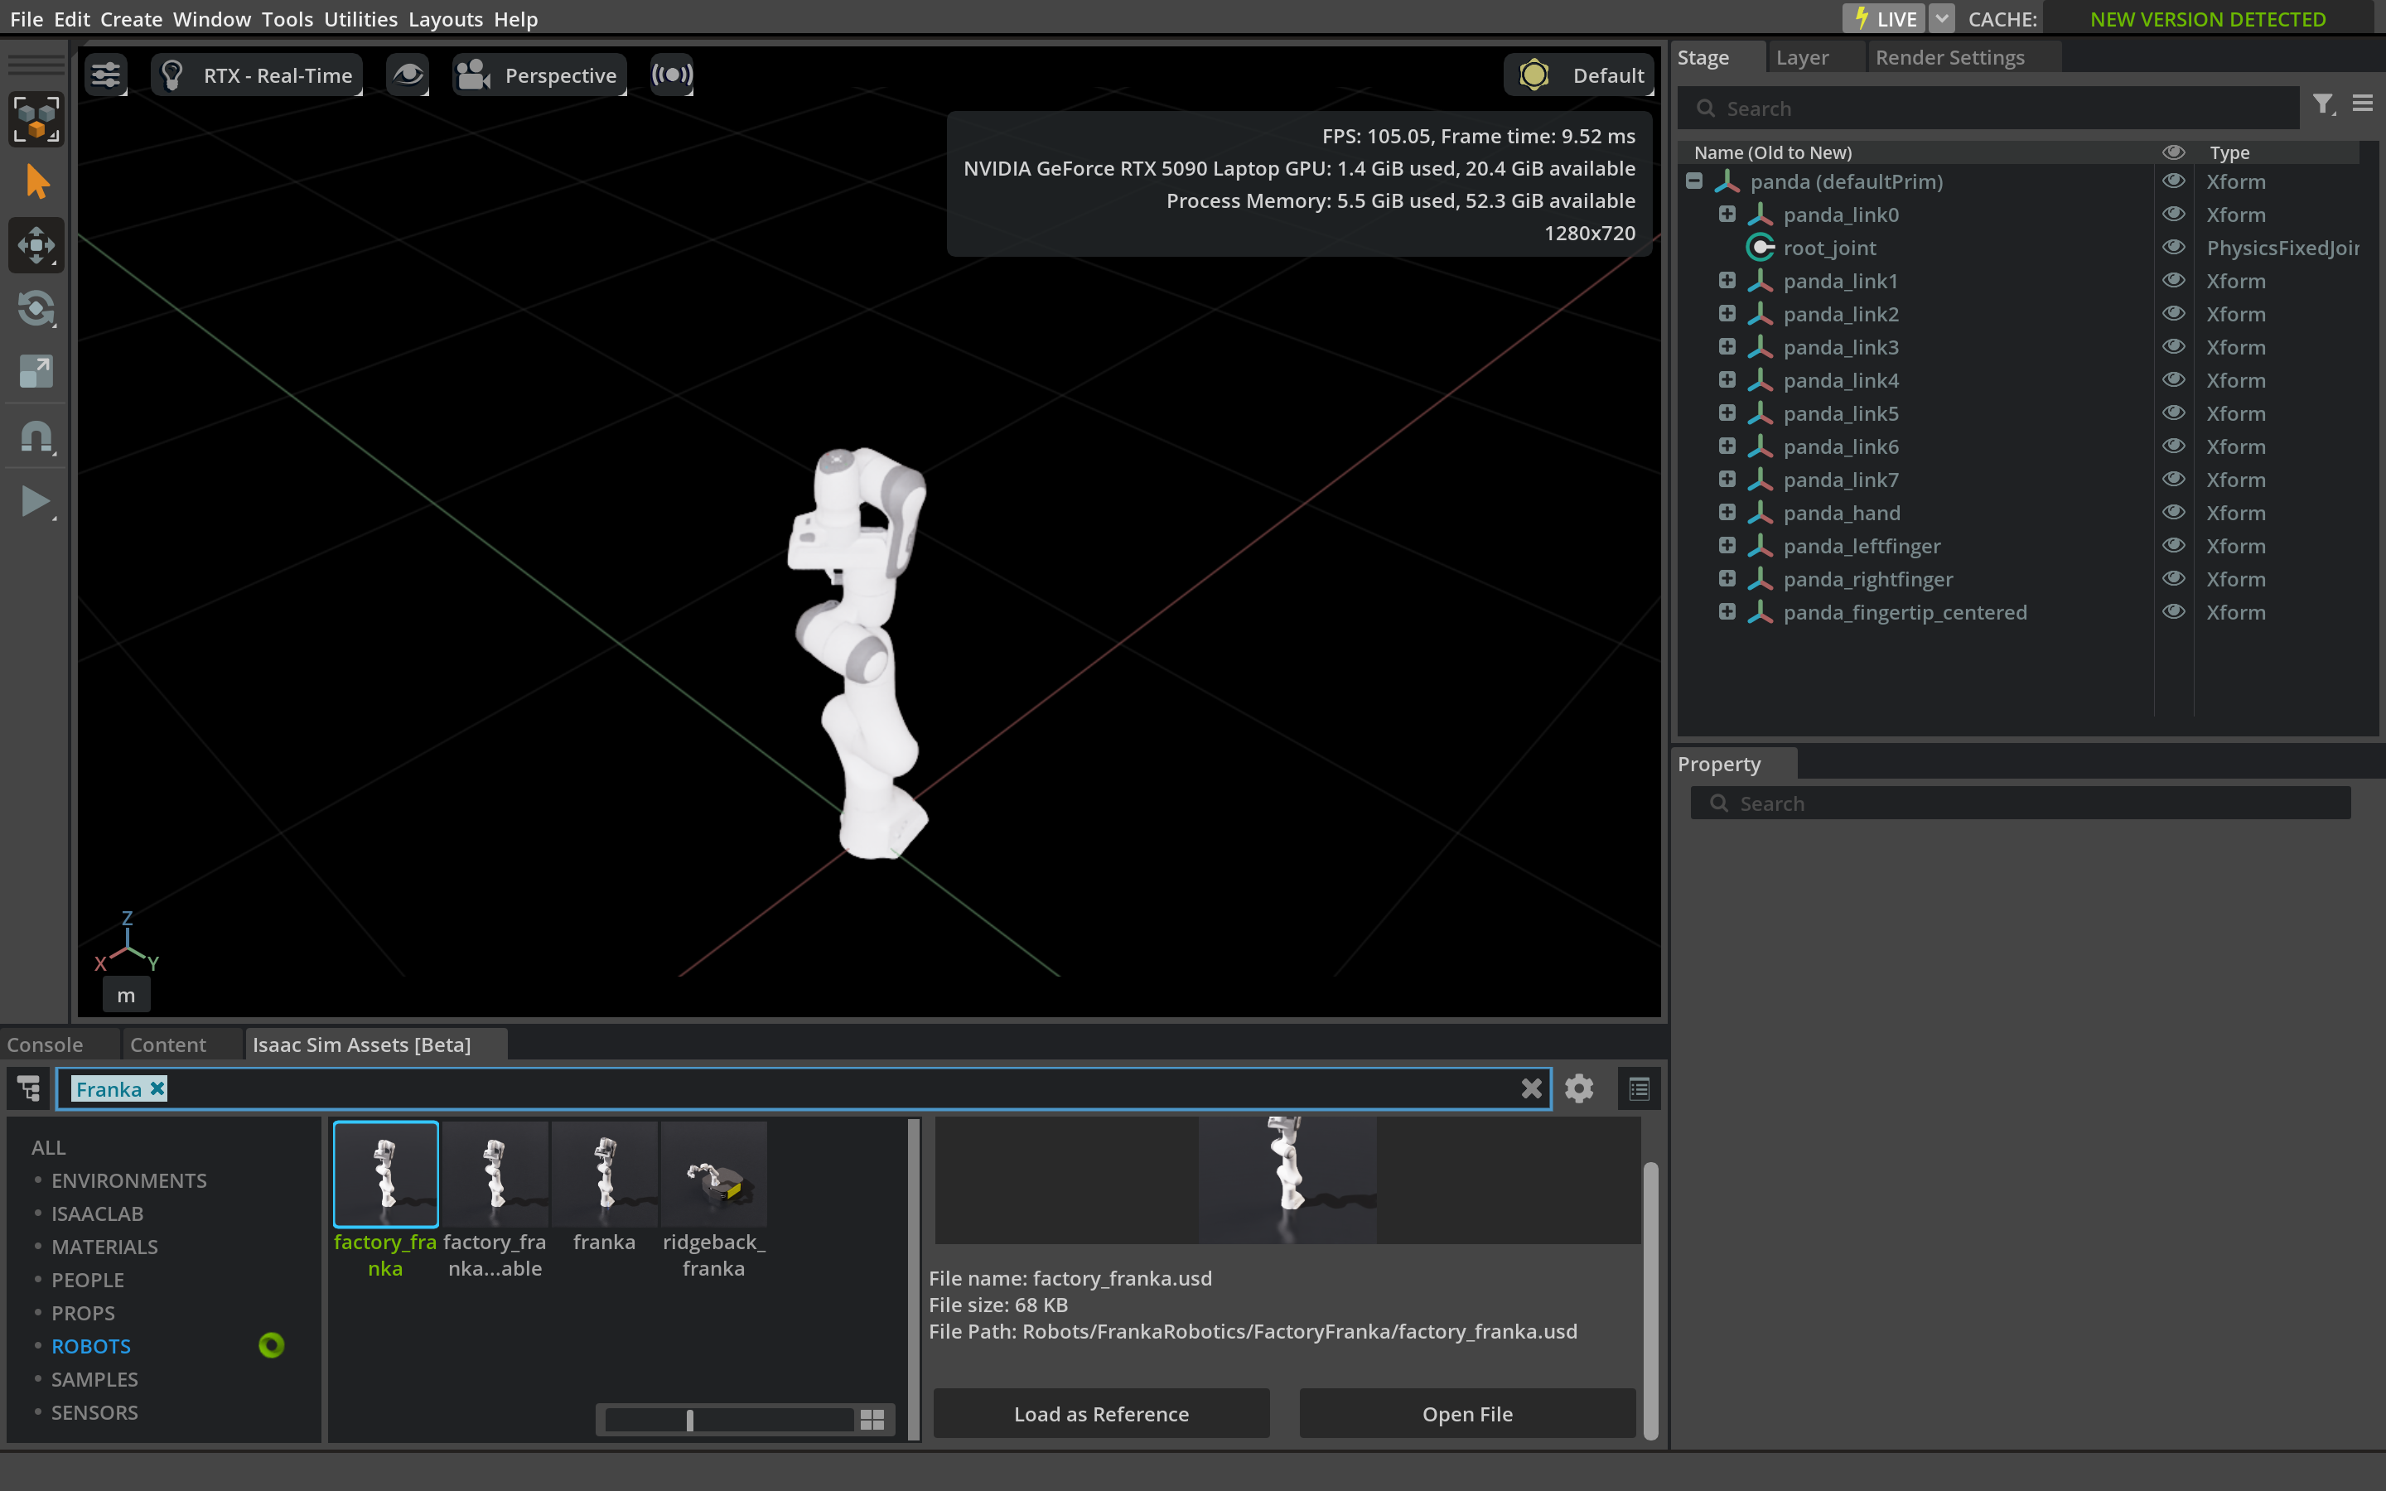Click the Open File button

click(x=1467, y=1413)
